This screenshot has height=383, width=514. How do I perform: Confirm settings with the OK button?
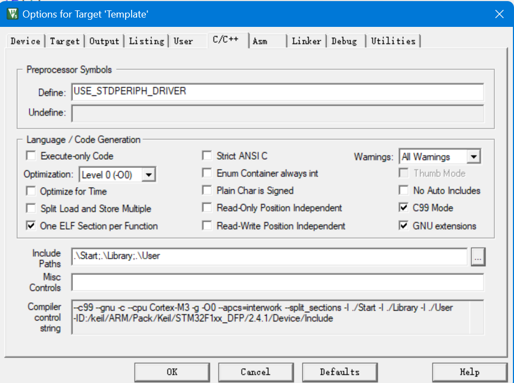pos(172,372)
